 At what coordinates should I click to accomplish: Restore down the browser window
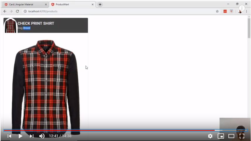click(237, 4)
